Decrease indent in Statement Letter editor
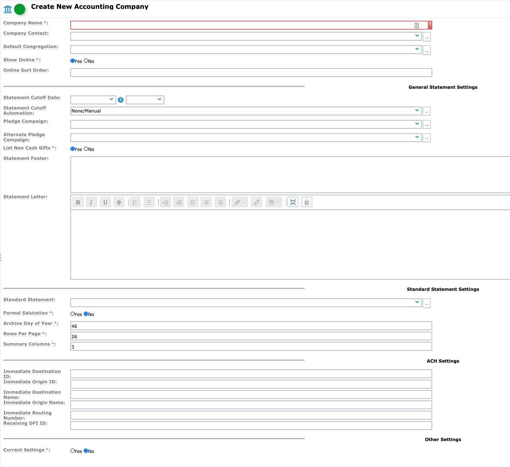The width and height of the screenshot is (510, 467). (179, 202)
